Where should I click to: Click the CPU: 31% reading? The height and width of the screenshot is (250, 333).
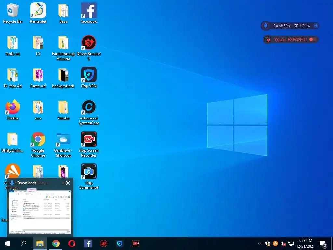pyautogui.click(x=301, y=26)
